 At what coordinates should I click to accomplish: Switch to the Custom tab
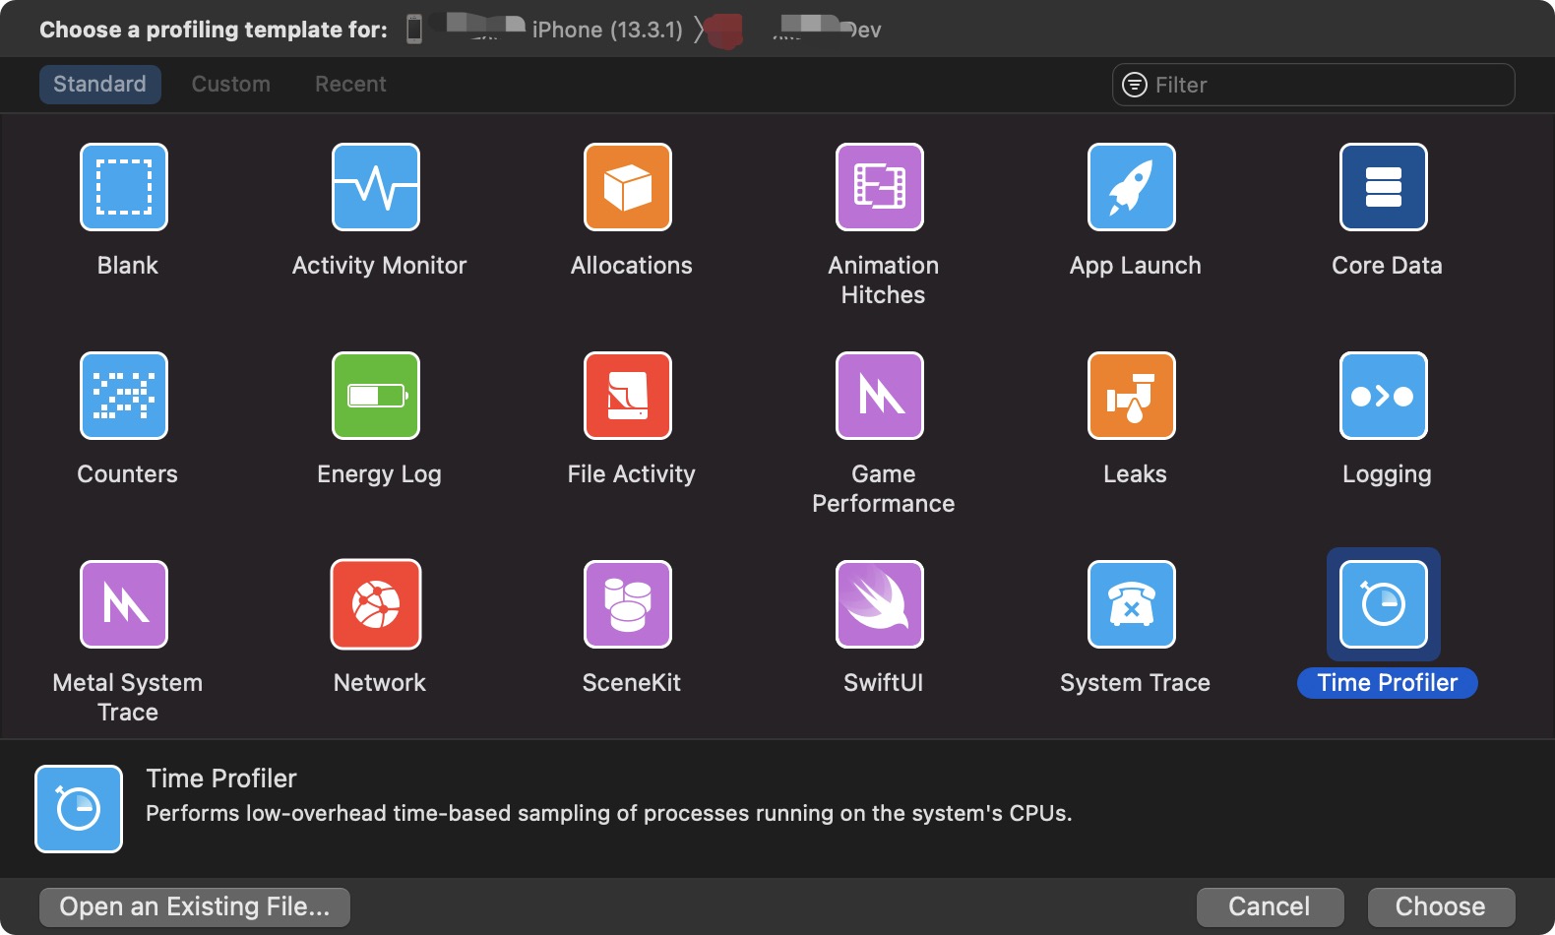pyautogui.click(x=231, y=85)
